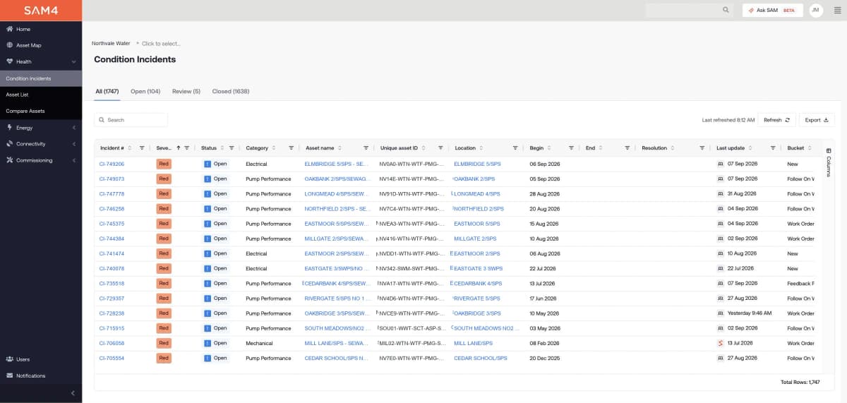
Task: Click sort arrows on Asset name column
Action: tap(340, 148)
